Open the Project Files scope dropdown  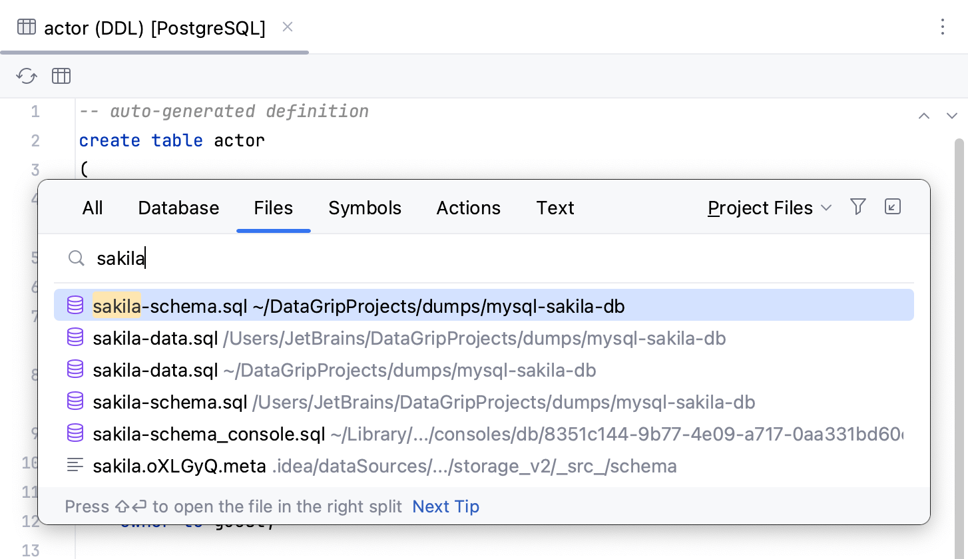pos(760,208)
